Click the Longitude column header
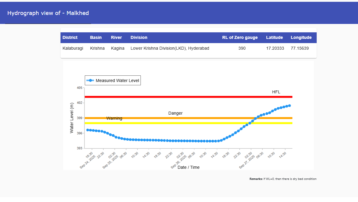Viewport: 358px width, 202px height. click(301, 38)
